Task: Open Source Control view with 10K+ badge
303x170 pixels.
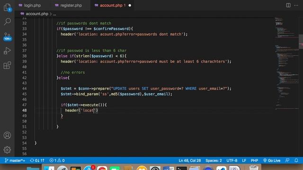Action: click(x=8, y=37)
